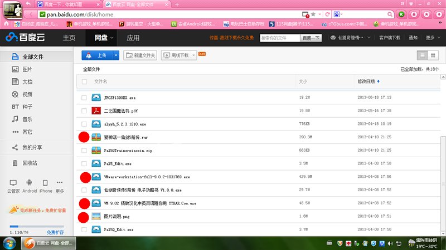The image size is (446, 250).
Task: Click the volume icon in system tray
Action: (x=390, y=243)
